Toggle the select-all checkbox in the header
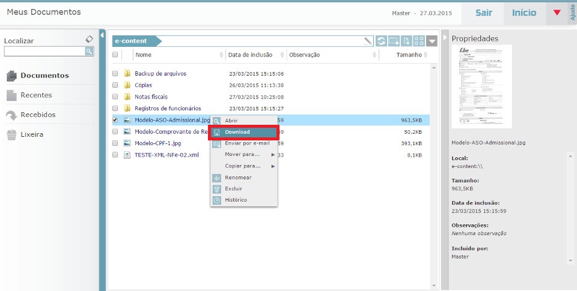The width and height of the screenshot is (577, 291). 115,55
